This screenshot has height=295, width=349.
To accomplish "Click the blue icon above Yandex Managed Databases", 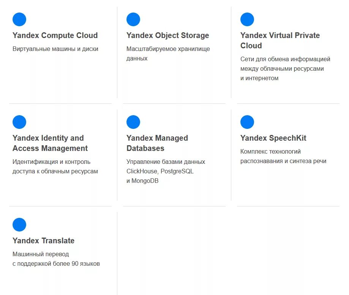I will coord(133,122).
